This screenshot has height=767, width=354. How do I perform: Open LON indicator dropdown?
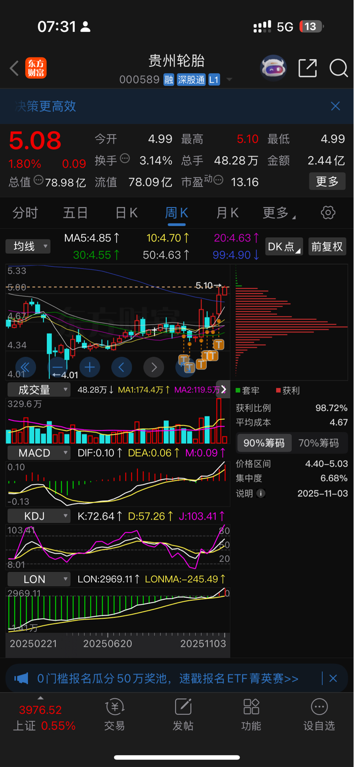pos(39,579)
